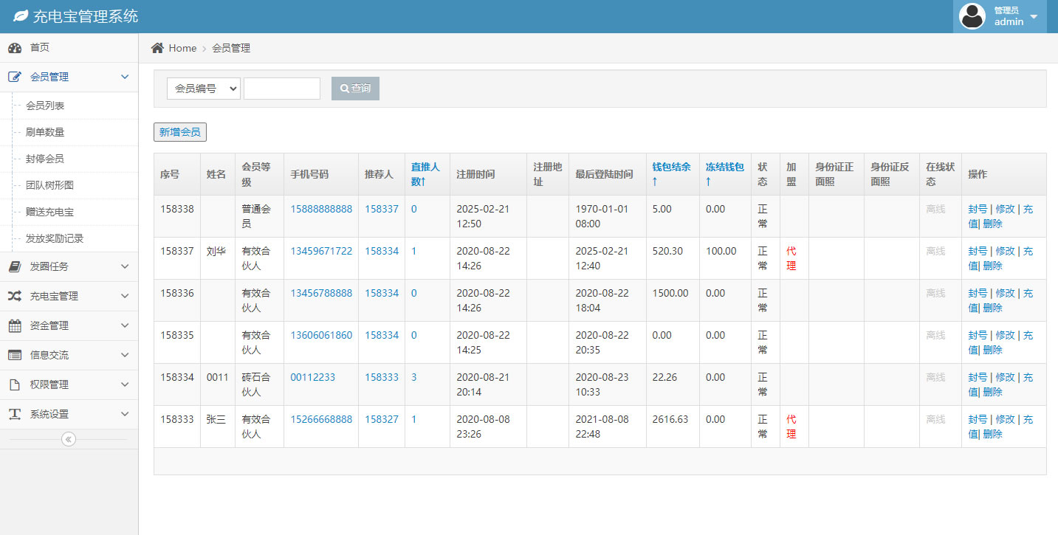Screen dimensions: 1058x535
Task: Open 团队树形图 in the sidebar
Action: click(x=50, y=185)
